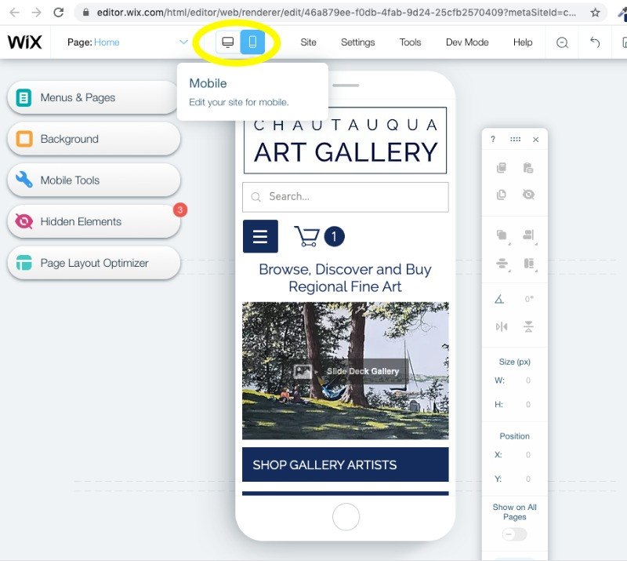Open the Tools menu
Image resolution: width=627 pixels, height=561 pixels.
point(410,42)
